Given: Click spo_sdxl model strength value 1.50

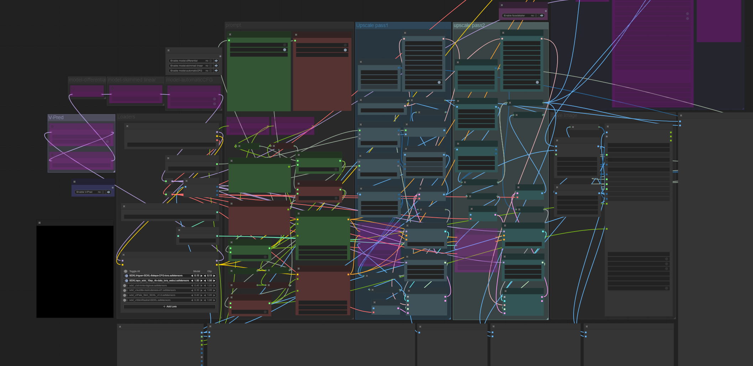Looking at the screenshot, I should [197, 281].
